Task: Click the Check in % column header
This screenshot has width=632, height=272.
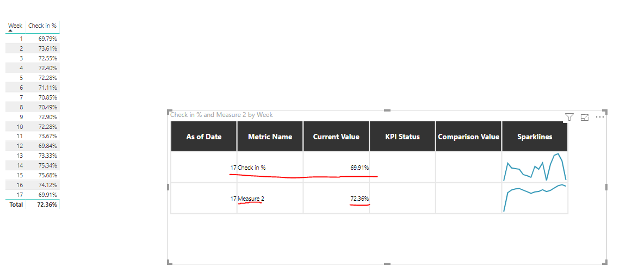Action: 42,26
